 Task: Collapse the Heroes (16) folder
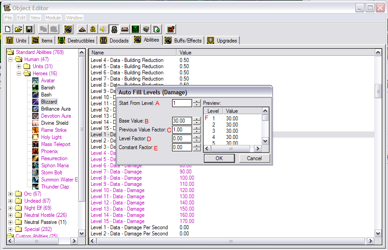(19, 73)
